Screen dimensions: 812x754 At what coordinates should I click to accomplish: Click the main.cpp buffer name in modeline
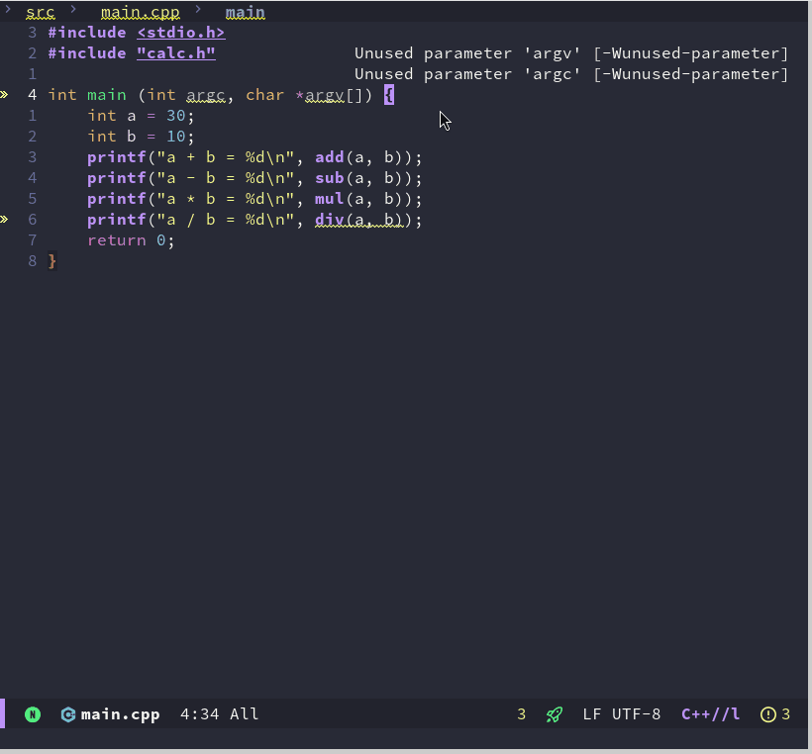coord(120,714)
